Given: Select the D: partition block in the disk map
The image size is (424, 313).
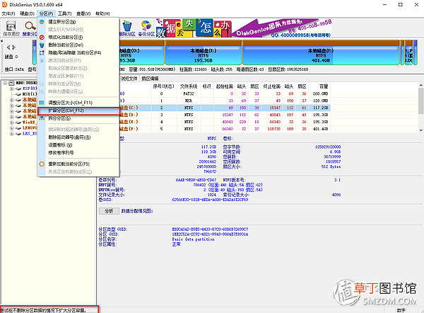Looking at the screenshot, I should pyautogui.click(x=141, y=53).
